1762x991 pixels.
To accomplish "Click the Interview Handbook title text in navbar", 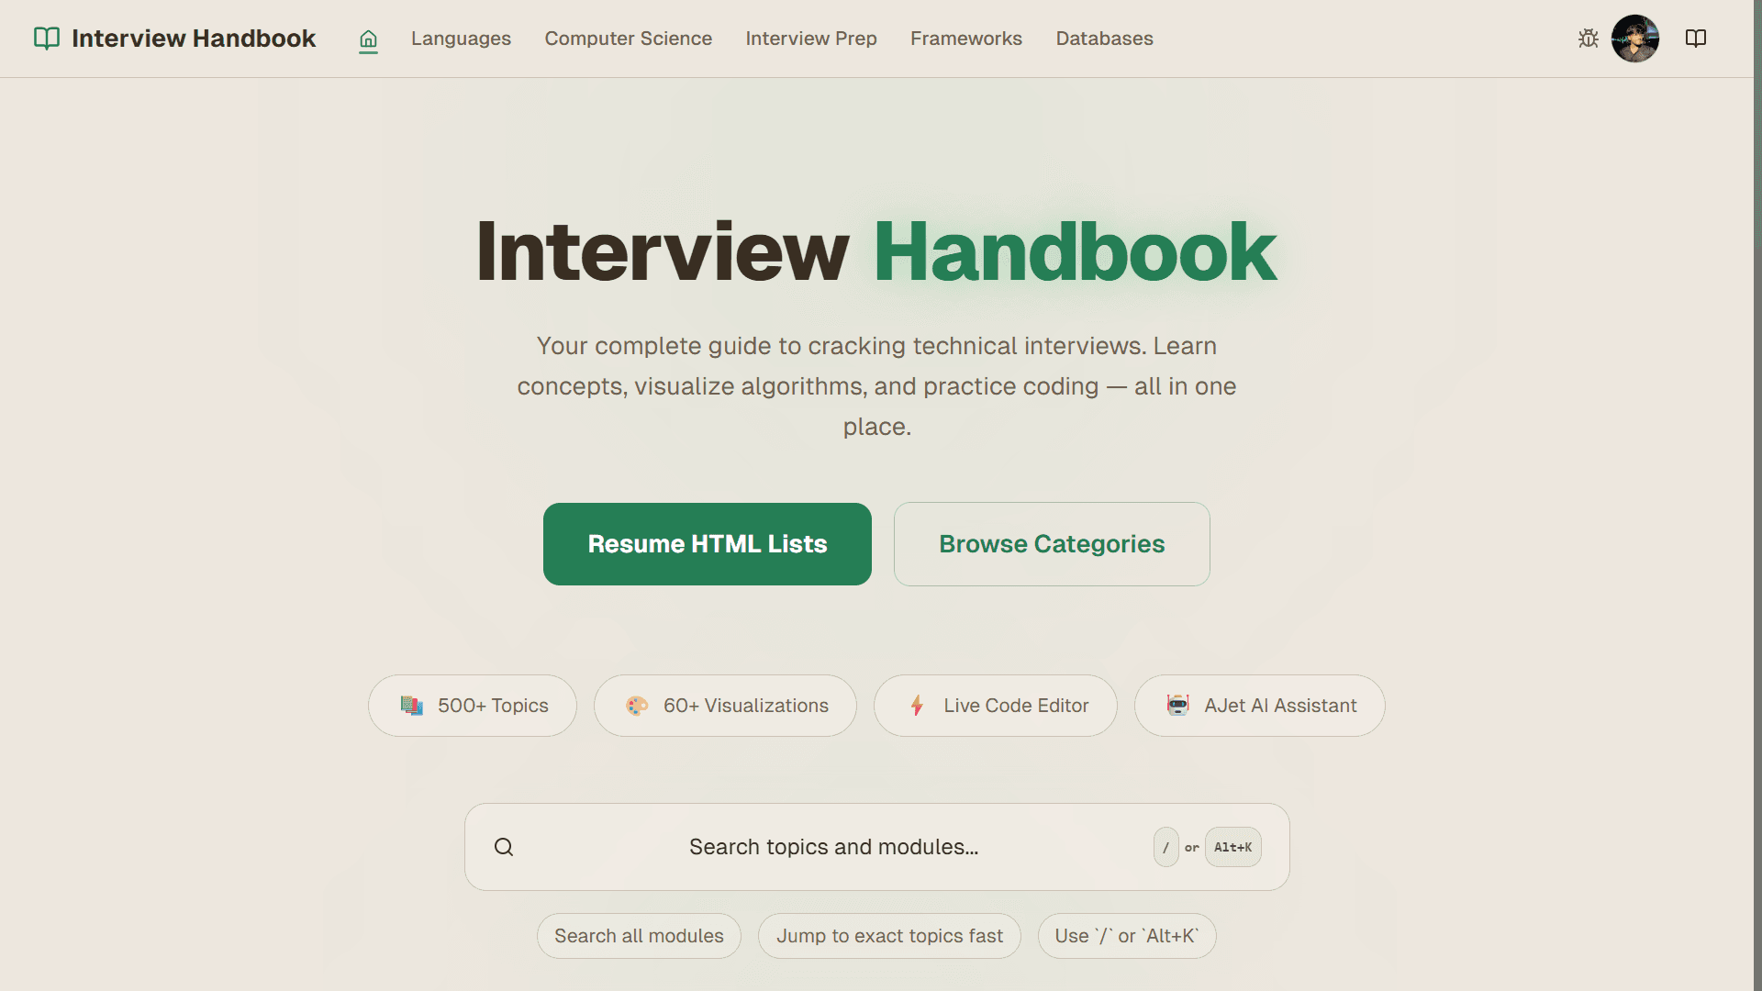I will pyautogui.click(x=194, y=39).
